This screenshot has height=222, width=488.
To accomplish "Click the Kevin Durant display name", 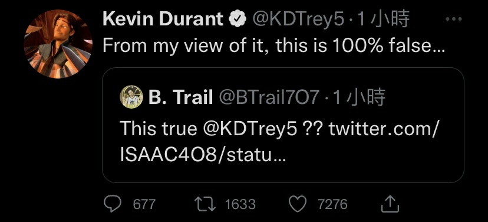I will [163, 19].
